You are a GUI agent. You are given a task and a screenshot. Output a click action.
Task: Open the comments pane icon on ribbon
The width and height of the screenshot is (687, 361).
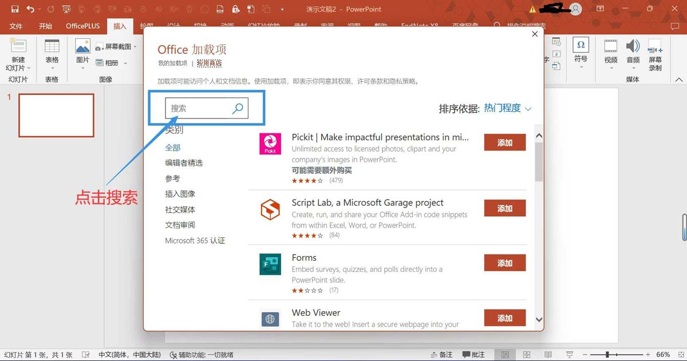(674, 26)
